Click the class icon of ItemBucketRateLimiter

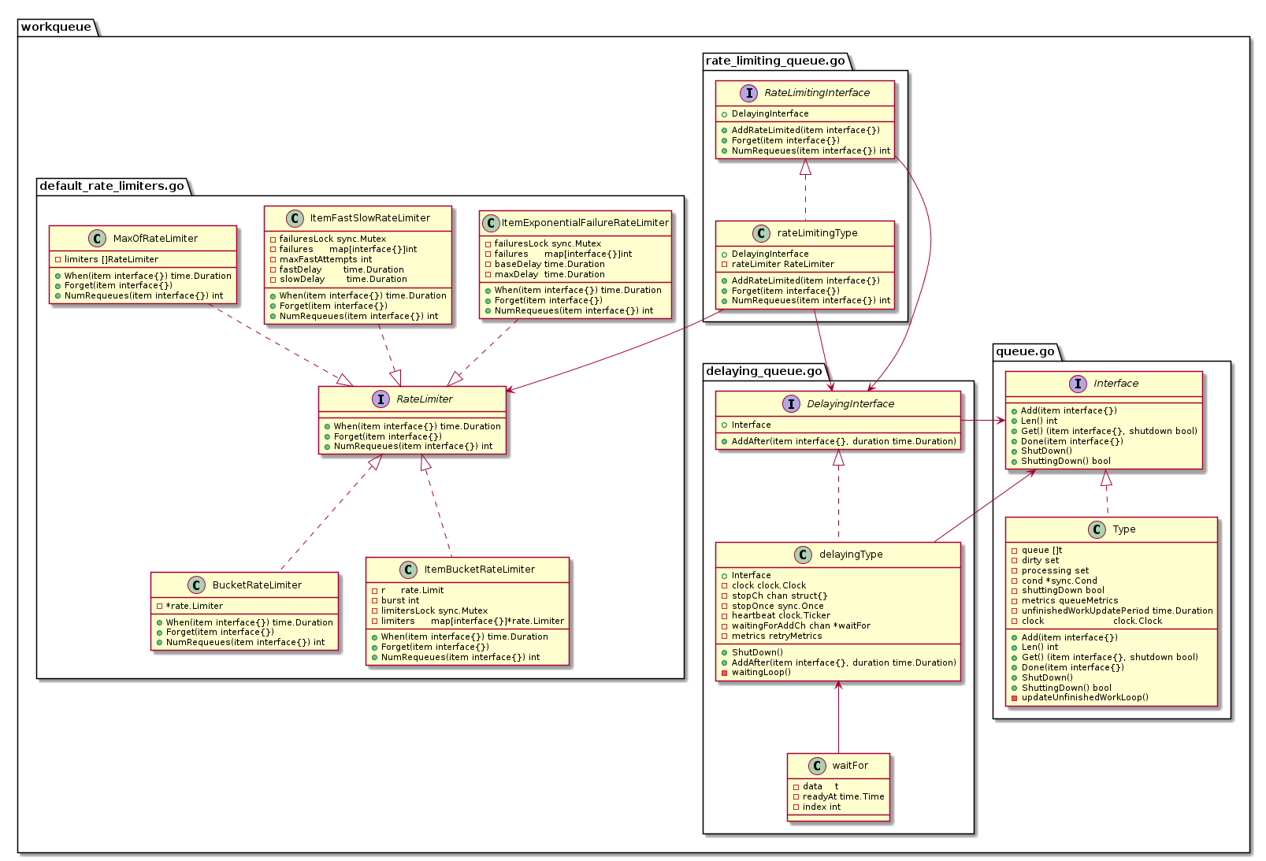[410, 570]
